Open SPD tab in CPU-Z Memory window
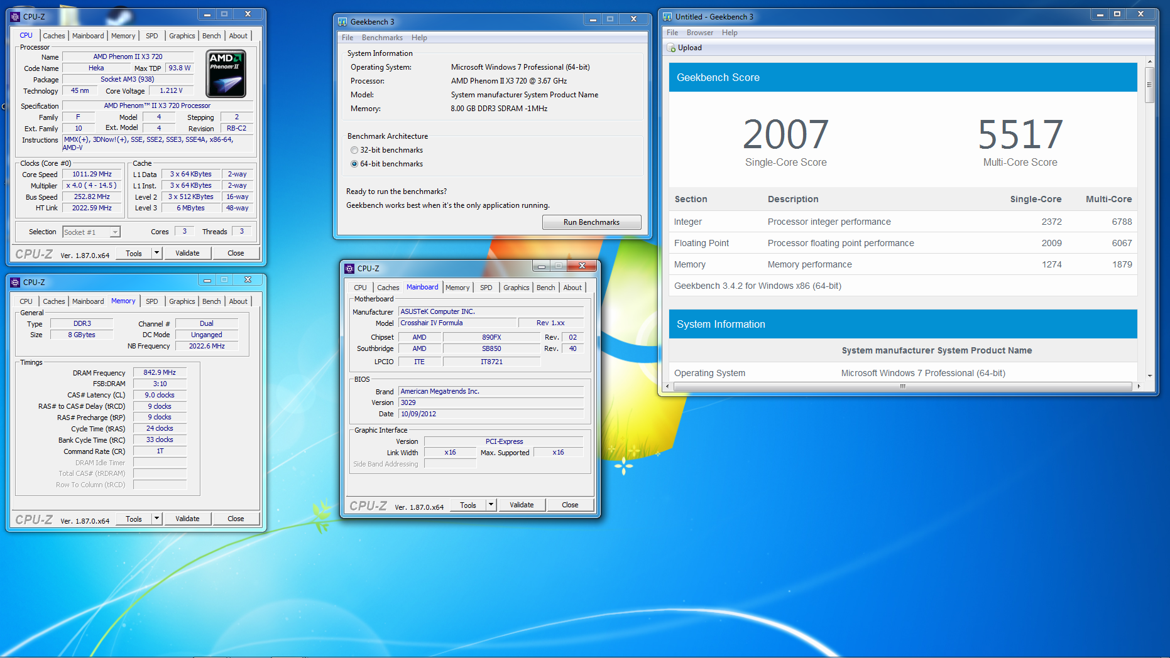 coord(152,301)
